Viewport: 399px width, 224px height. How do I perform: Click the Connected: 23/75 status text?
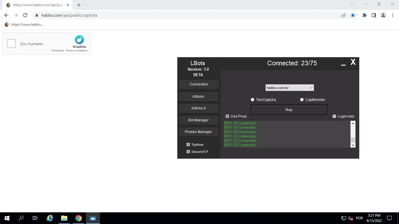click(292, 63)
